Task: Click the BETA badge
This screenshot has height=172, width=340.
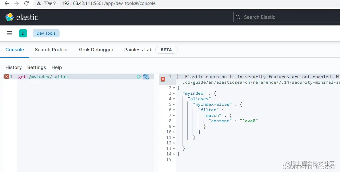Action: coord(166,50)
